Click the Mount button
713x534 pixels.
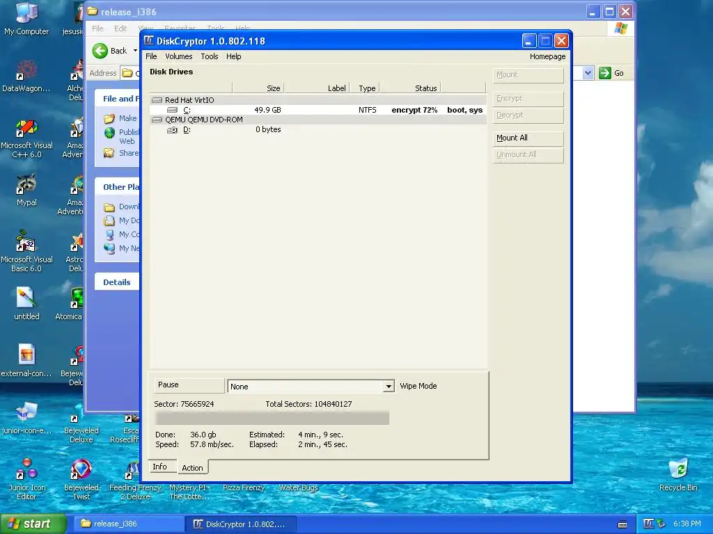[x=528, y=75]
